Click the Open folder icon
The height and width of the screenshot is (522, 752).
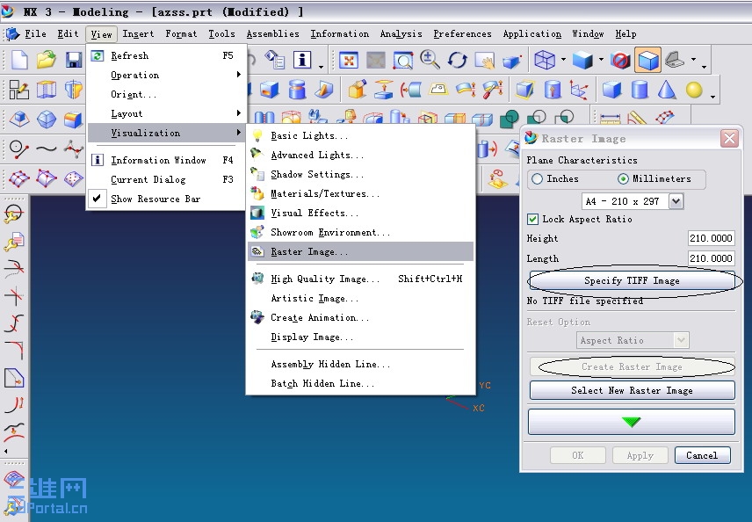click(x=47, y=60)
